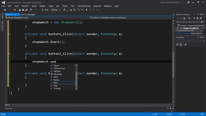Open the button2_Click member dropdown
Image resolution: width=206 pixels, height=116 pixels.
tap(132, 18)
